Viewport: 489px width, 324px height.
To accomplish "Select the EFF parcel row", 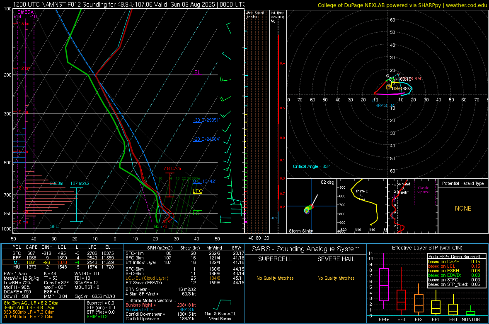I will 62,258.
